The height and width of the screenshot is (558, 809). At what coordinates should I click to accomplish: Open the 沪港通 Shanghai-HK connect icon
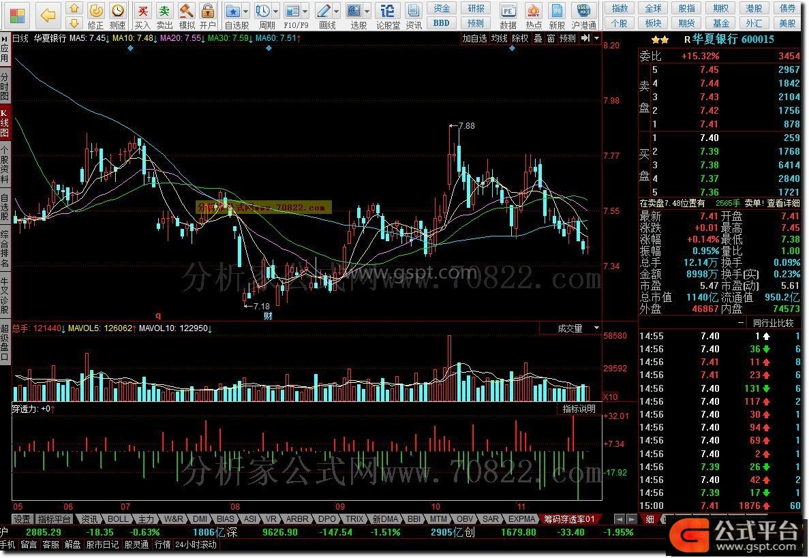point(584,16)
